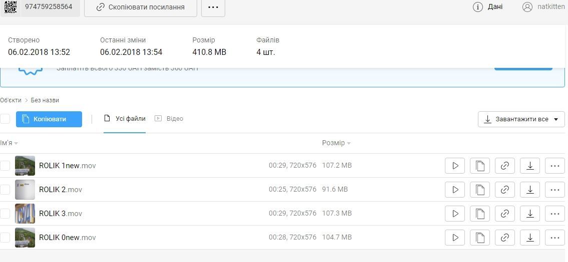This screenshot has width=568, height=262.
Task: Get link for ROLIK 3.mov
Action: pos(504,214)
